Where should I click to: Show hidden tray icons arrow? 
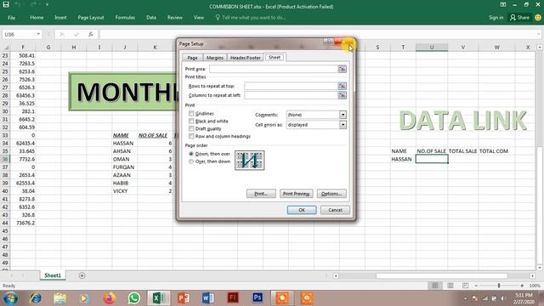466,298
